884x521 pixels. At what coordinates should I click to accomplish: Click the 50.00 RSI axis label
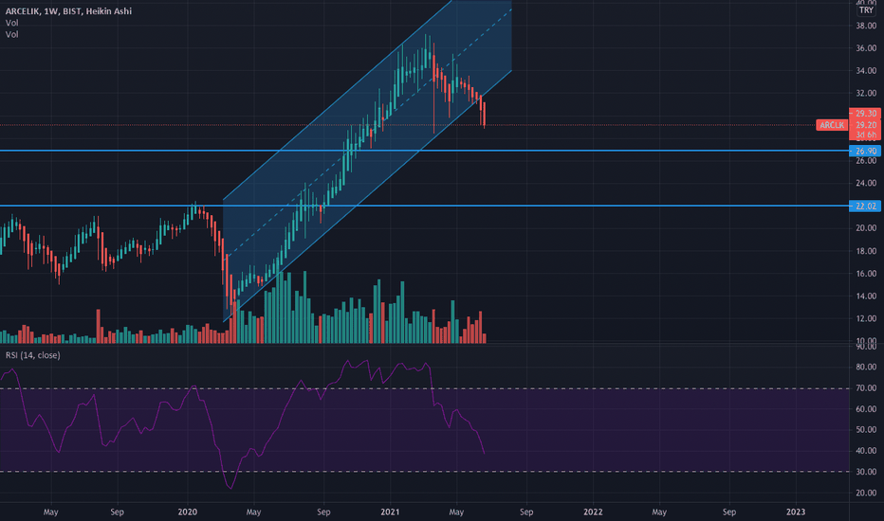(x=866, y=430)
